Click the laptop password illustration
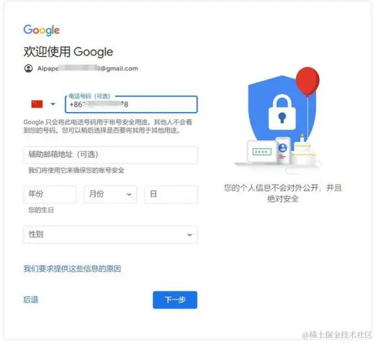This screenshot has height=342, width=375. pos(262,151)
